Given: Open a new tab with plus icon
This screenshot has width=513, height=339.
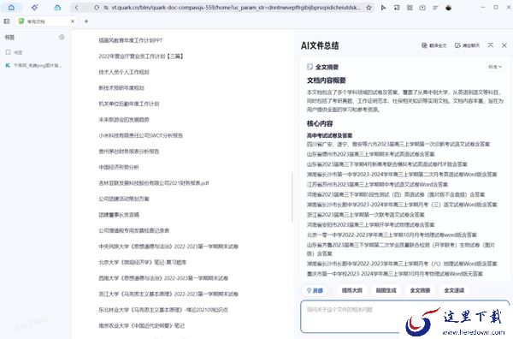Looking at the screenshot, I should coord(86,21).
